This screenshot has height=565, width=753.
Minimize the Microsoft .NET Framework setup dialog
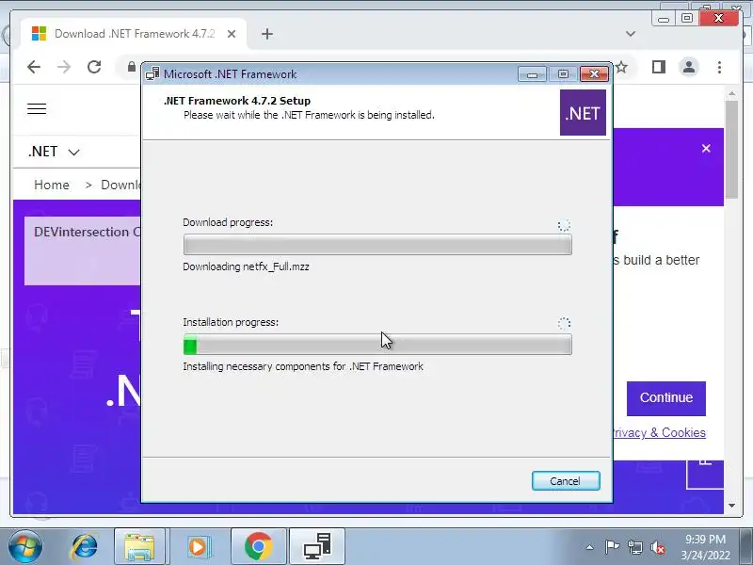pyautogui.click(x=532, y=74)
